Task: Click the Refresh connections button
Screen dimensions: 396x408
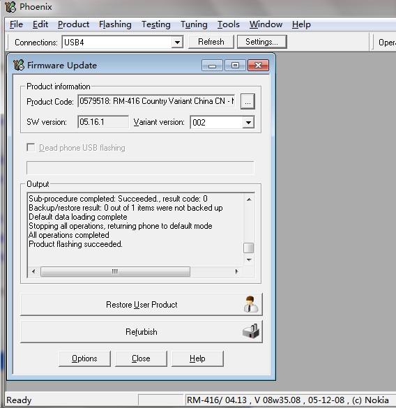Action: tap(211, 42)
